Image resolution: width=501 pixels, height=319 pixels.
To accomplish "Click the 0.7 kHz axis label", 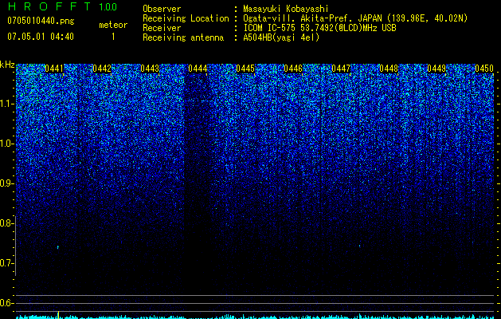I will 6,263.
